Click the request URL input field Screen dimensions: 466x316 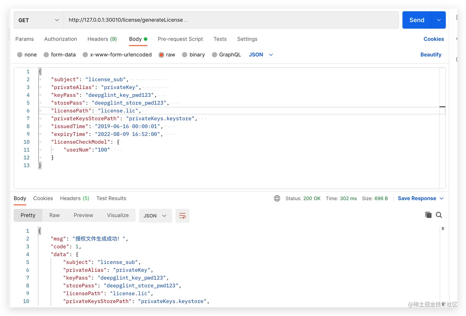[x=231, y=20]
